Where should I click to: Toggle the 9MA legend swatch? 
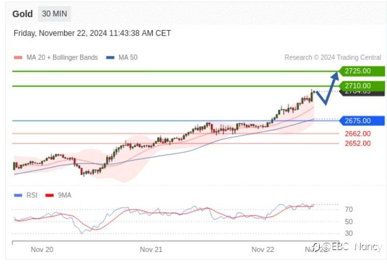(x=50, y=195)
